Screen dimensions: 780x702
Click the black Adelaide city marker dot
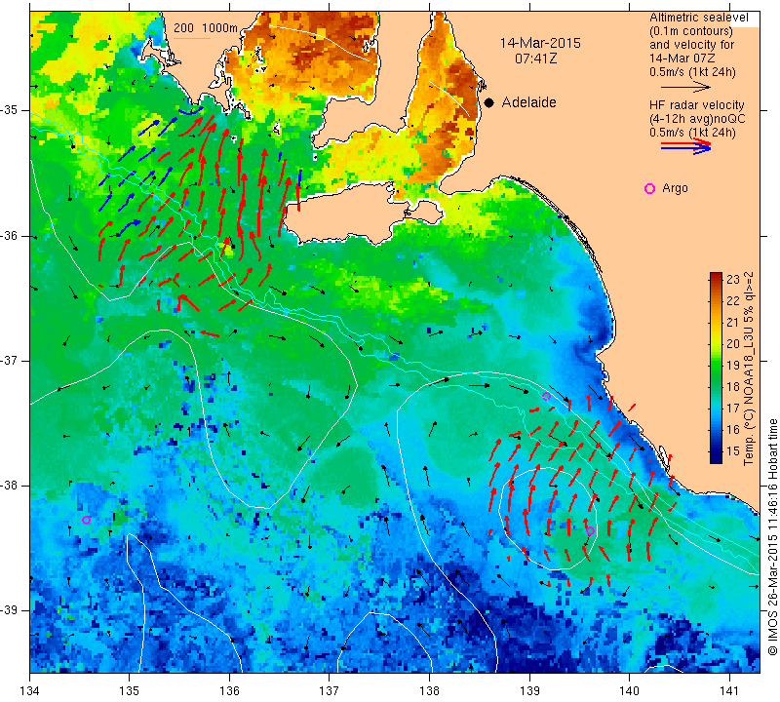pyautogui.click(x=489, y=103)
